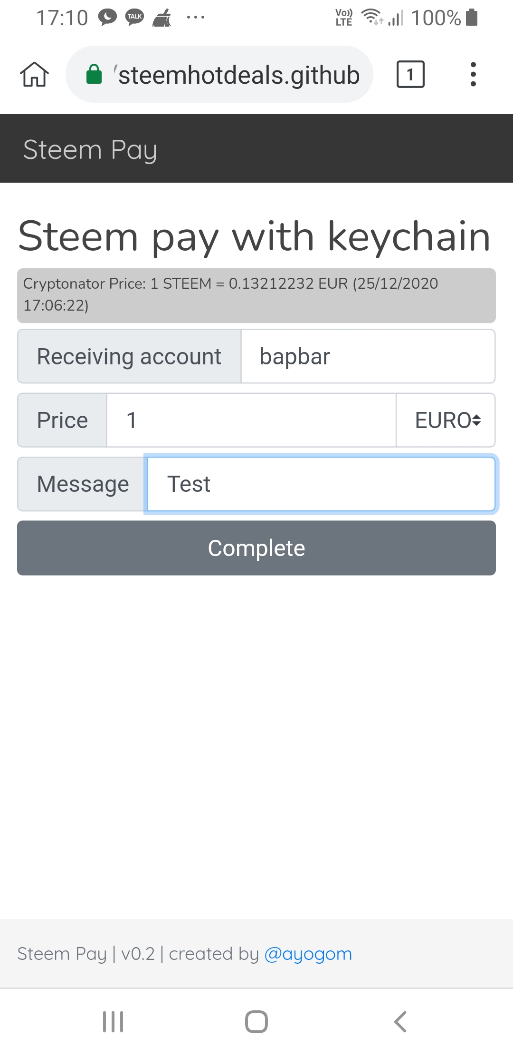513x1056 pixels.
Task: Tap the Cryptonator Price info banner
Action: [x=256, y=295]
